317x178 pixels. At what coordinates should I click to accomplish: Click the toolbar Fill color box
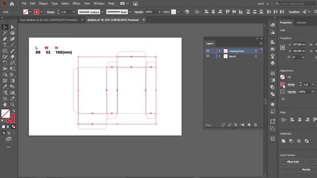[6, 114]
